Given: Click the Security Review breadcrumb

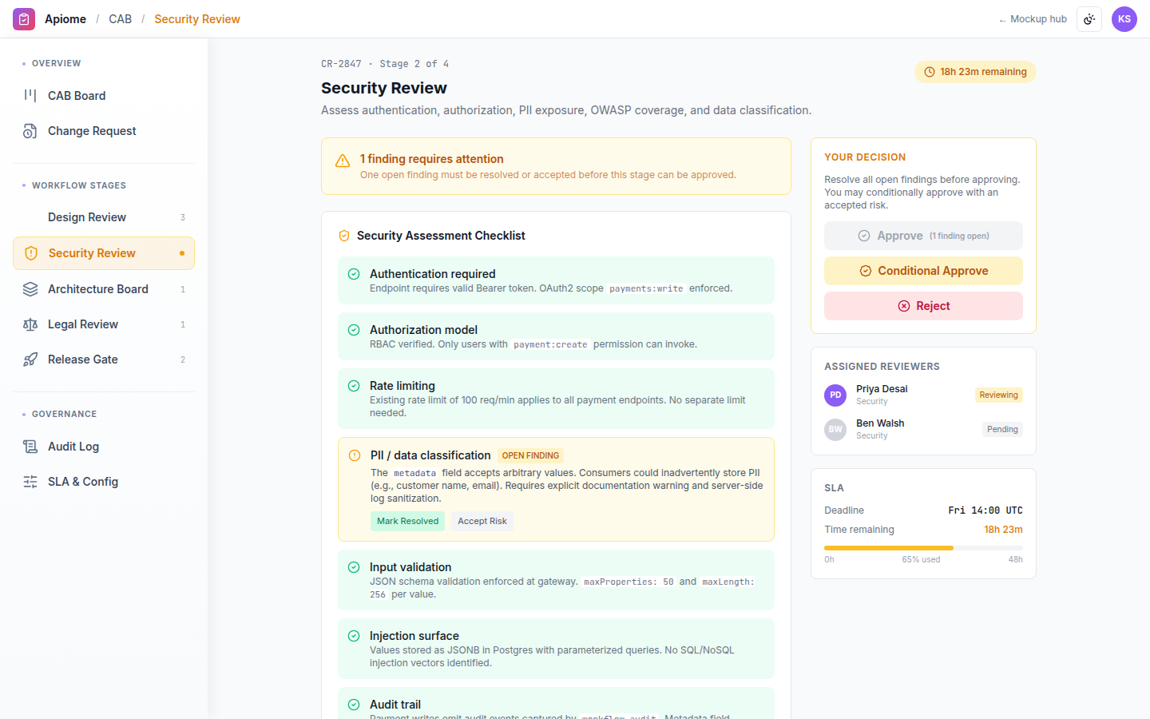Looking at the screenshot, I should coord(197,19).
